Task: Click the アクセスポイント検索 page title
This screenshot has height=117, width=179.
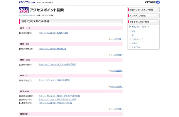Action: point(47,10)
